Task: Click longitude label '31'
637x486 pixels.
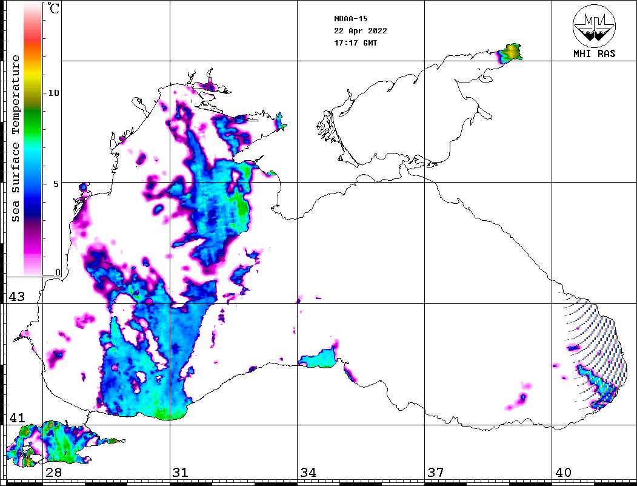Action: 181,473
